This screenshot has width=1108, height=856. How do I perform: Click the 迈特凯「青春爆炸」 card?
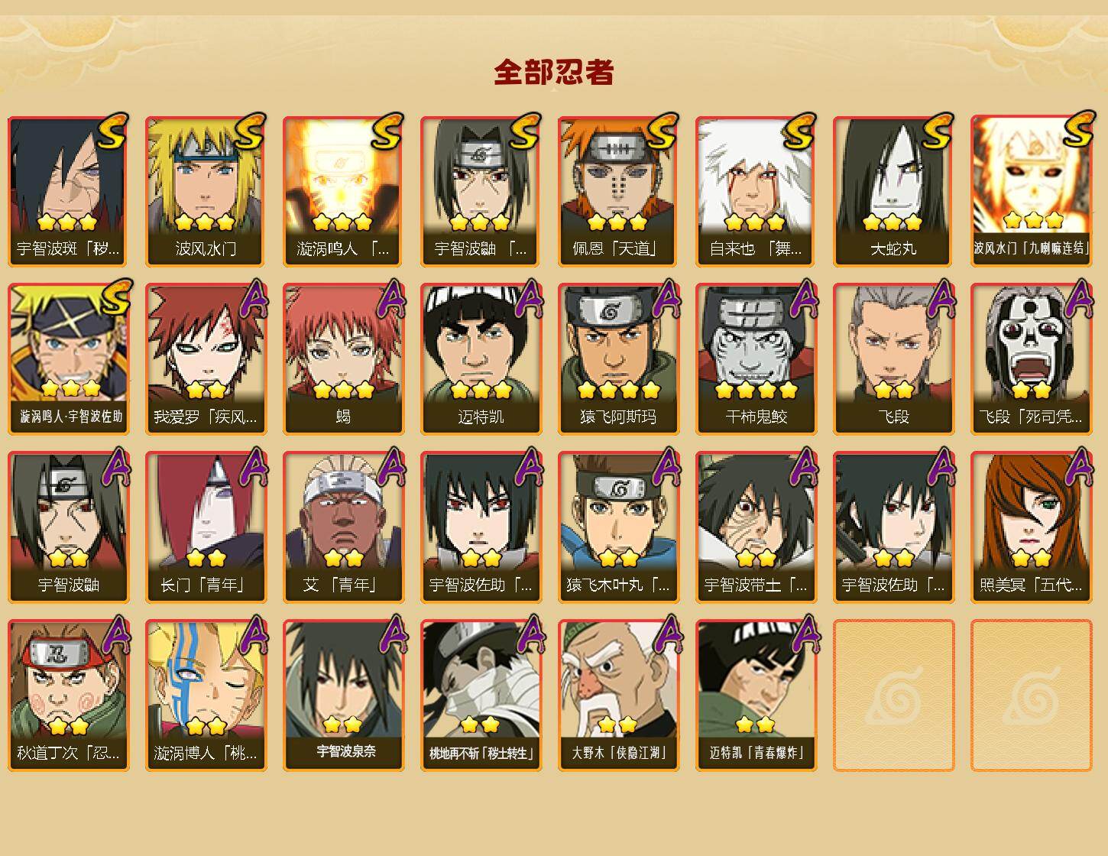756,695
